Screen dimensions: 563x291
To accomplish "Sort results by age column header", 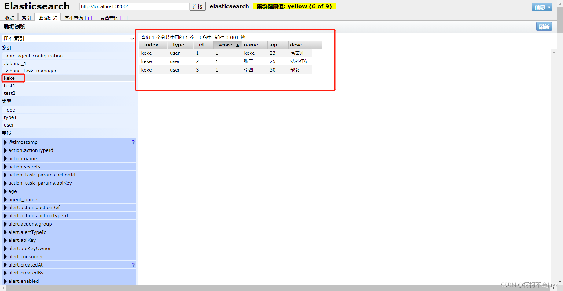I will (x=278, y=45).
